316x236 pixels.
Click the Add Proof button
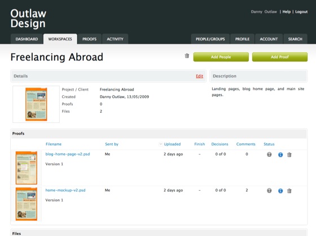[x=280, y=57]
